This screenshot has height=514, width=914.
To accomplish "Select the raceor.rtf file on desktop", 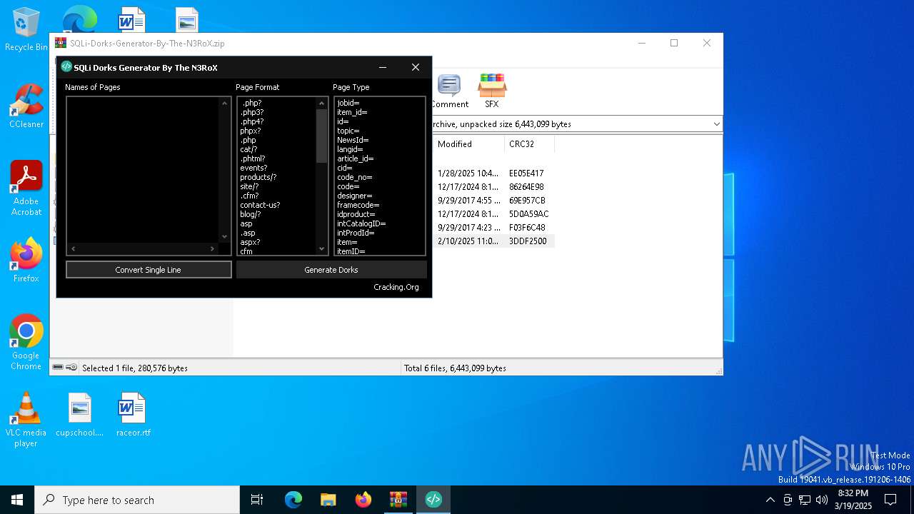I will pyautogui.click(x=133, y=415).
